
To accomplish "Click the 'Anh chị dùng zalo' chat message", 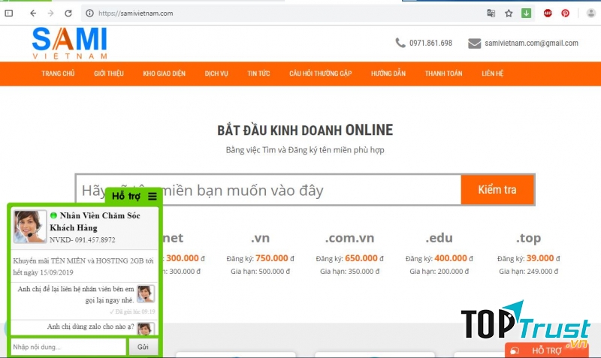I will [90, 326].
